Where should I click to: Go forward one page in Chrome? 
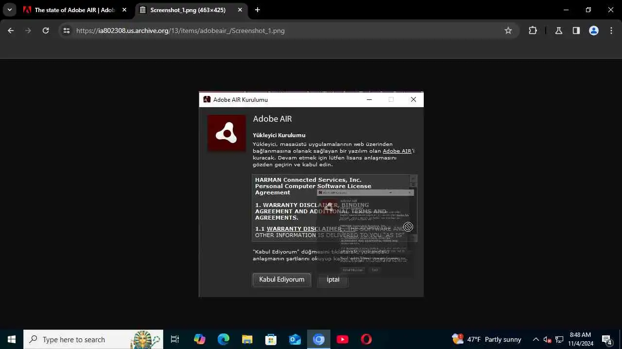(x=28, y=31)
